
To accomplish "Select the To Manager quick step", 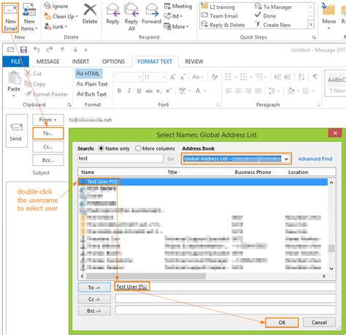I will pos(273,7).
